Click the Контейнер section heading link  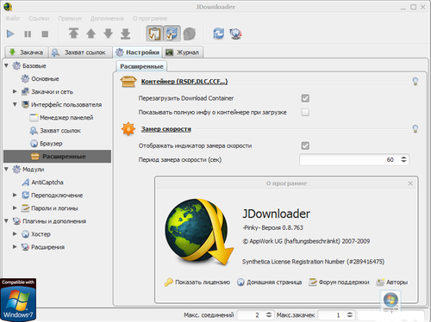pyautogui.click(x=184, y=82)
